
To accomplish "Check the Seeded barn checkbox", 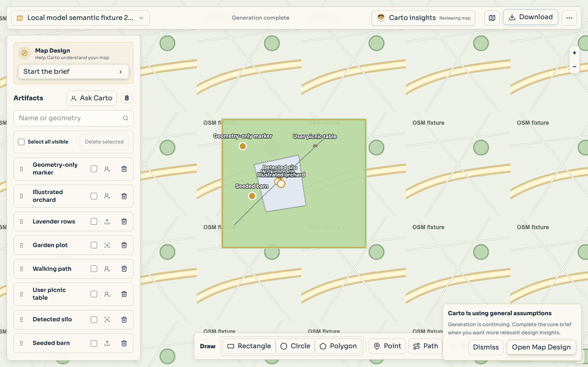I will tap(94, 343).
